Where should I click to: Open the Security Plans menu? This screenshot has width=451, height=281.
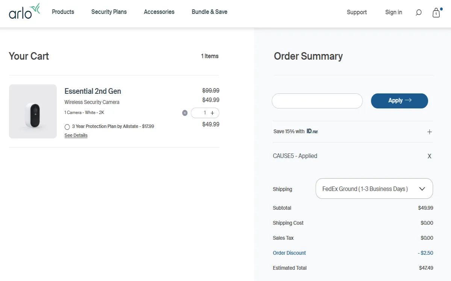[109, 12]
